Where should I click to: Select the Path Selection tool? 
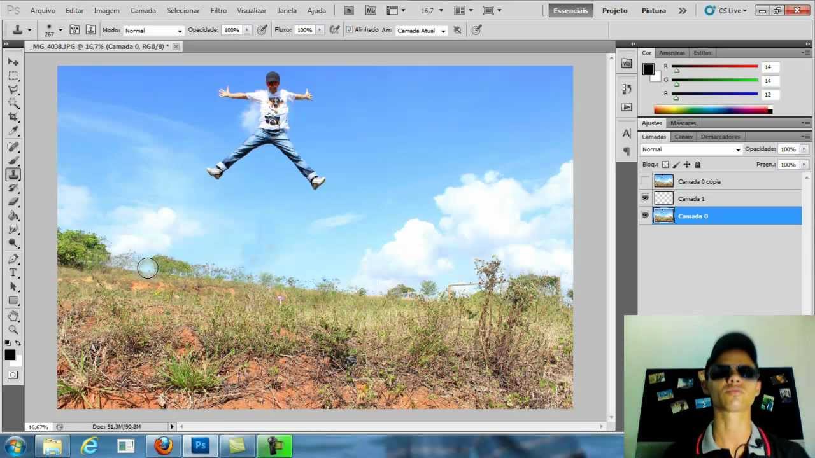click(13, 287)
